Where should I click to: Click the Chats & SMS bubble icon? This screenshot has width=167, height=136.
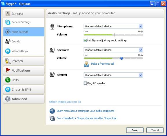coord(8,89)
